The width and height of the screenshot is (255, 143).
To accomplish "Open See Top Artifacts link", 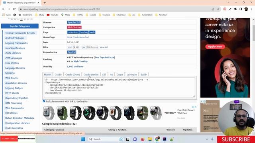I will (x=104, y=57).
